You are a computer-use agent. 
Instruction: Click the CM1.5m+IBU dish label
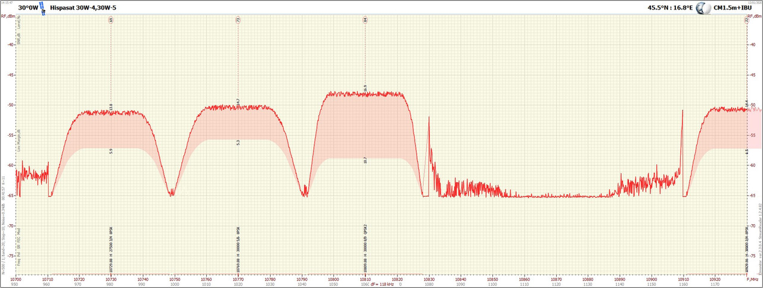click(731, 8)
